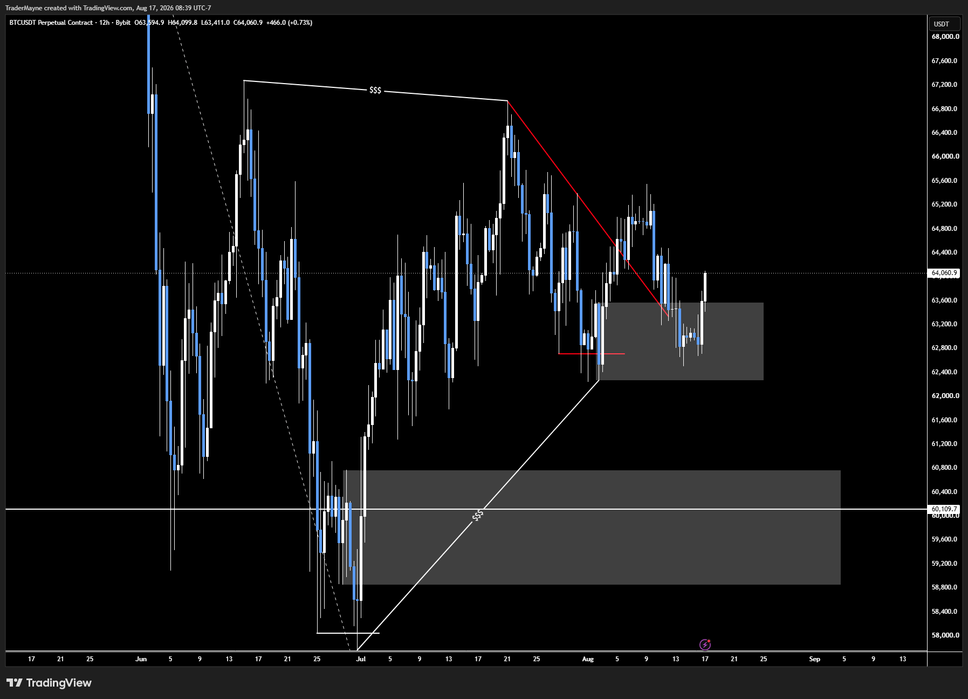Click the lower diagonal $$$ line label
This screenshot has width=968, height=699.
coord(477,516)
